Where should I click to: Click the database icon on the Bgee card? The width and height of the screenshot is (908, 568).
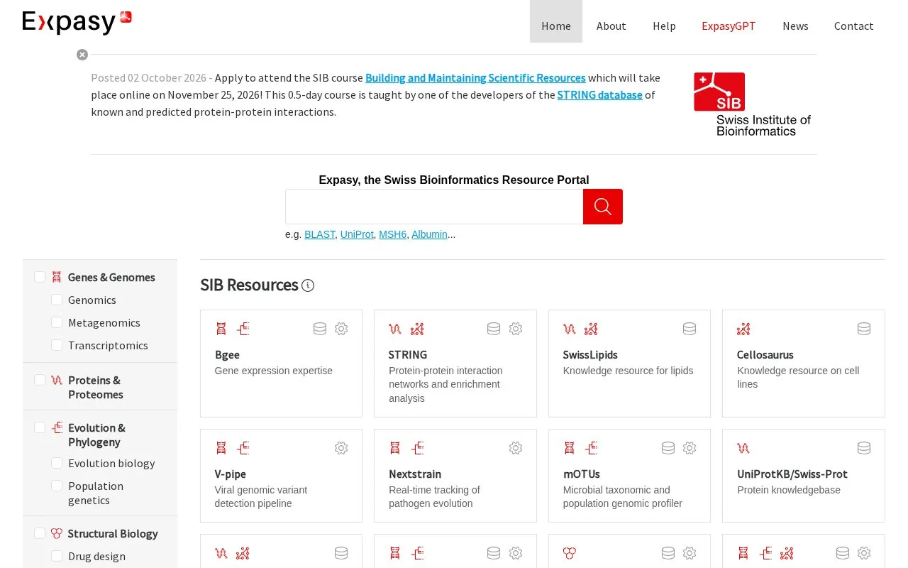pos(320,329)
